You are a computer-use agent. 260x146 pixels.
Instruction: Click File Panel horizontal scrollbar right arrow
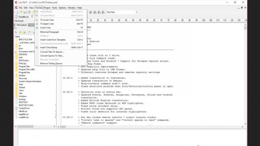pos(54,126)
